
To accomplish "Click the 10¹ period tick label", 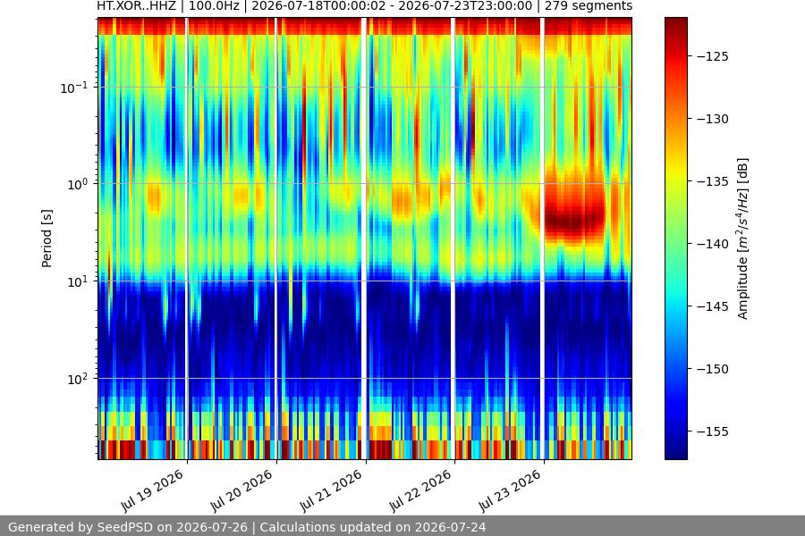I will 77,281.
